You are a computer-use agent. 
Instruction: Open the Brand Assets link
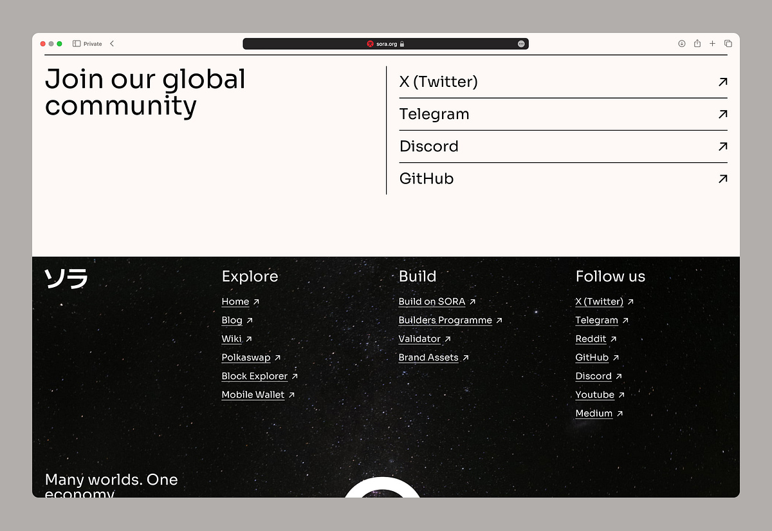(428, 358)
